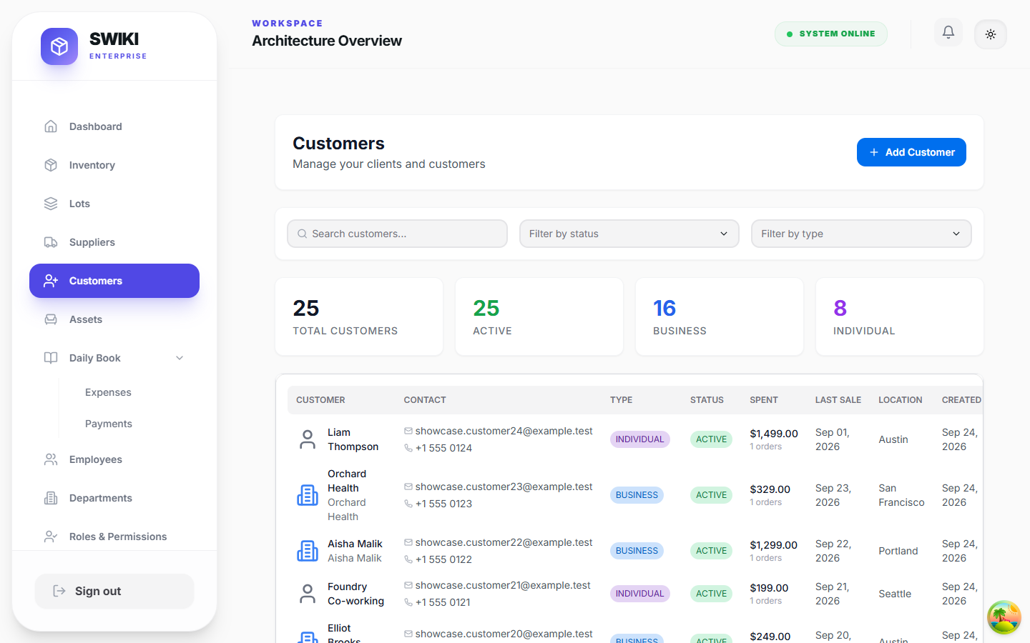1030x643 pixels.
Task: Click the Roles & Permissions user-check icon
Action: (51, 537)
